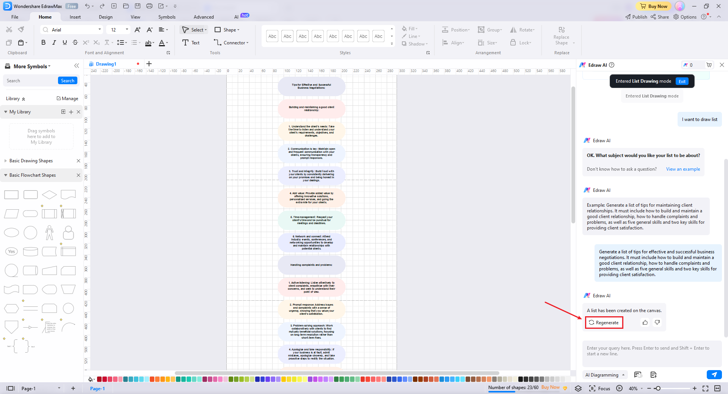The height and width of the screenshot is (394, 728).
Task: Click the Redo arrow in title bar
Action: coord(102,6)
